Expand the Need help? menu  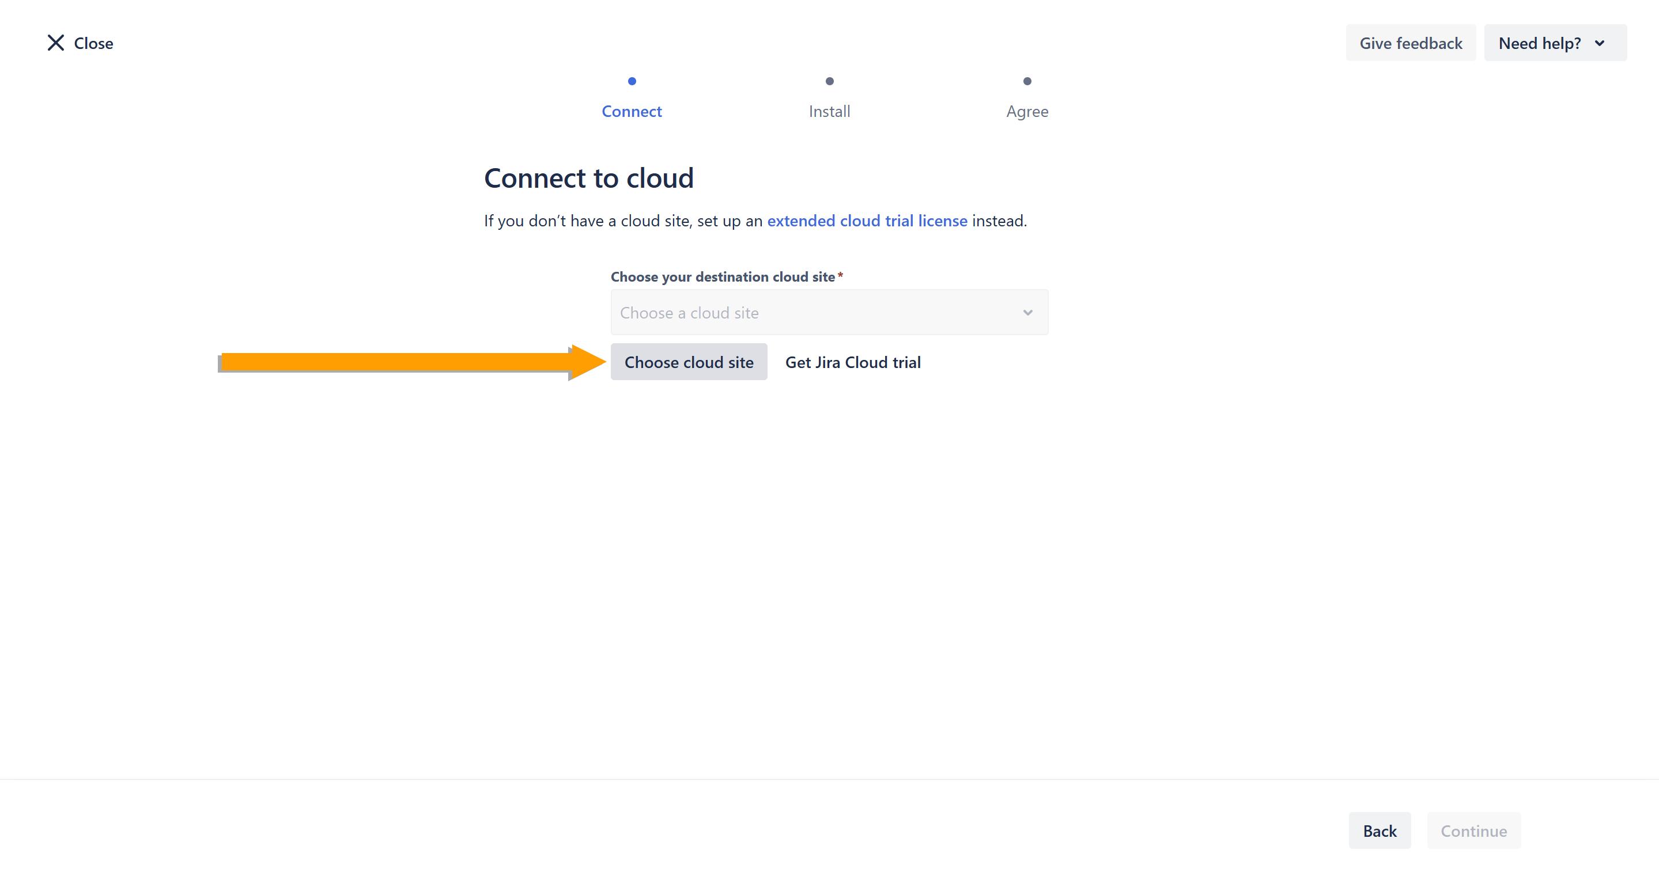click(1539, 43)
